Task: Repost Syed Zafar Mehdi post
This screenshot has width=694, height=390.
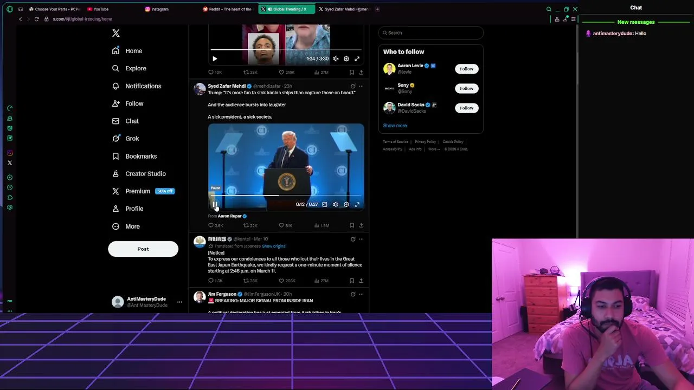Action: click(x=250, y=225)
